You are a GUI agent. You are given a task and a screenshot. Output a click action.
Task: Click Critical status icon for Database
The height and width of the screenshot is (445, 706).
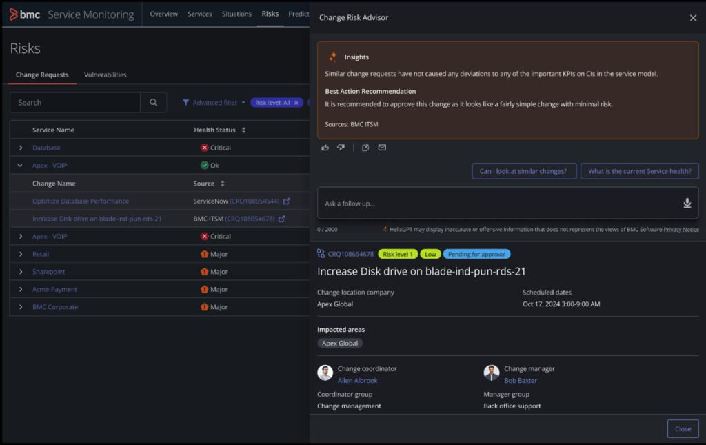204,147
